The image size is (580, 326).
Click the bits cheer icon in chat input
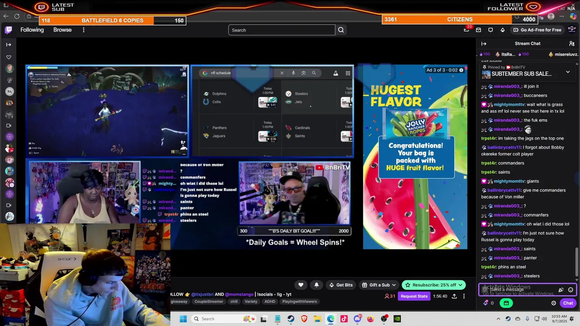click(561, 290)
